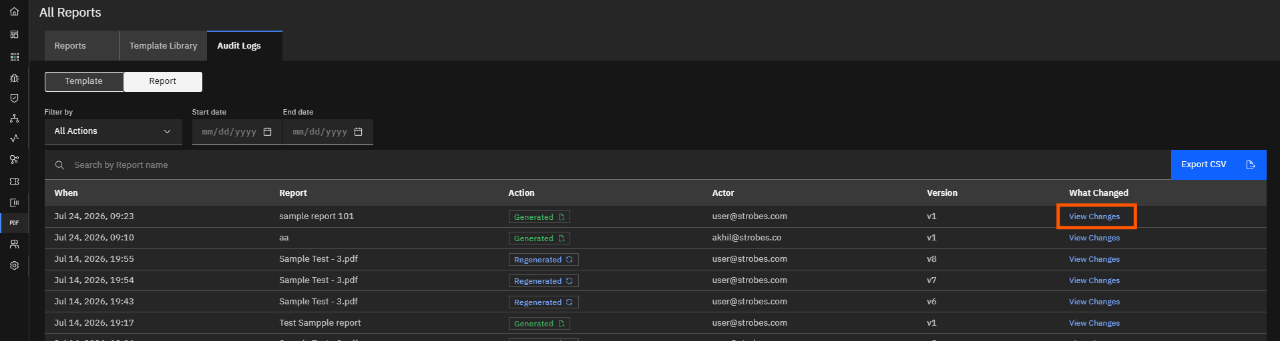Open the home icon in the sidebar
1280x341 pixels.
14,11
